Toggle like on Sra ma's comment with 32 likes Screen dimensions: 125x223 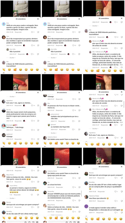pyautogui.click(x=32, y=121)
